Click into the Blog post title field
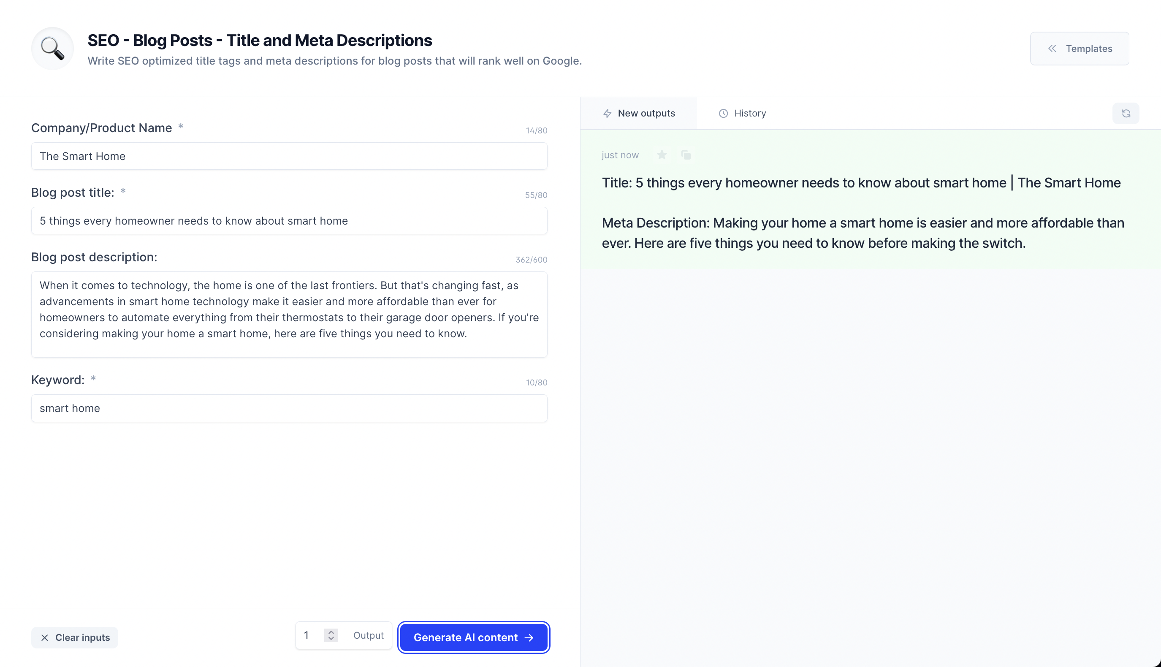Viewport: 1161px width, 667px height. 289,221
